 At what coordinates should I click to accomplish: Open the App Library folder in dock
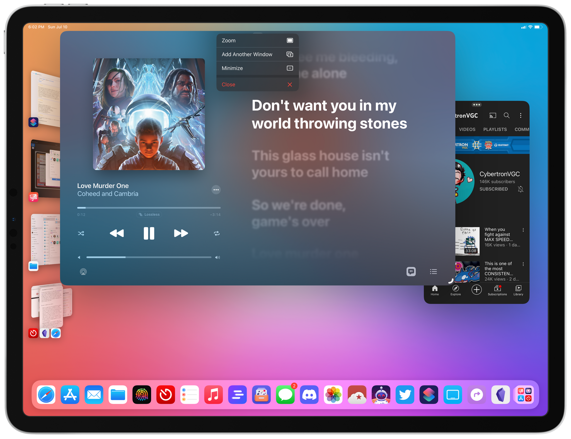[524, 394]
